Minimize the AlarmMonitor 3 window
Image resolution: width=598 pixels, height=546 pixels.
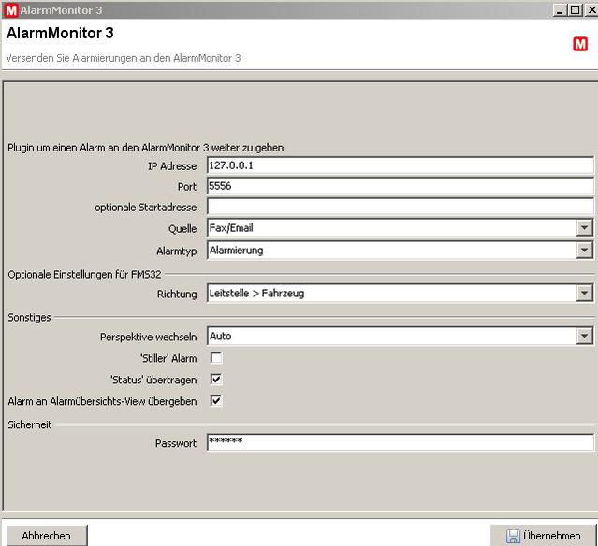click(559, 9)
